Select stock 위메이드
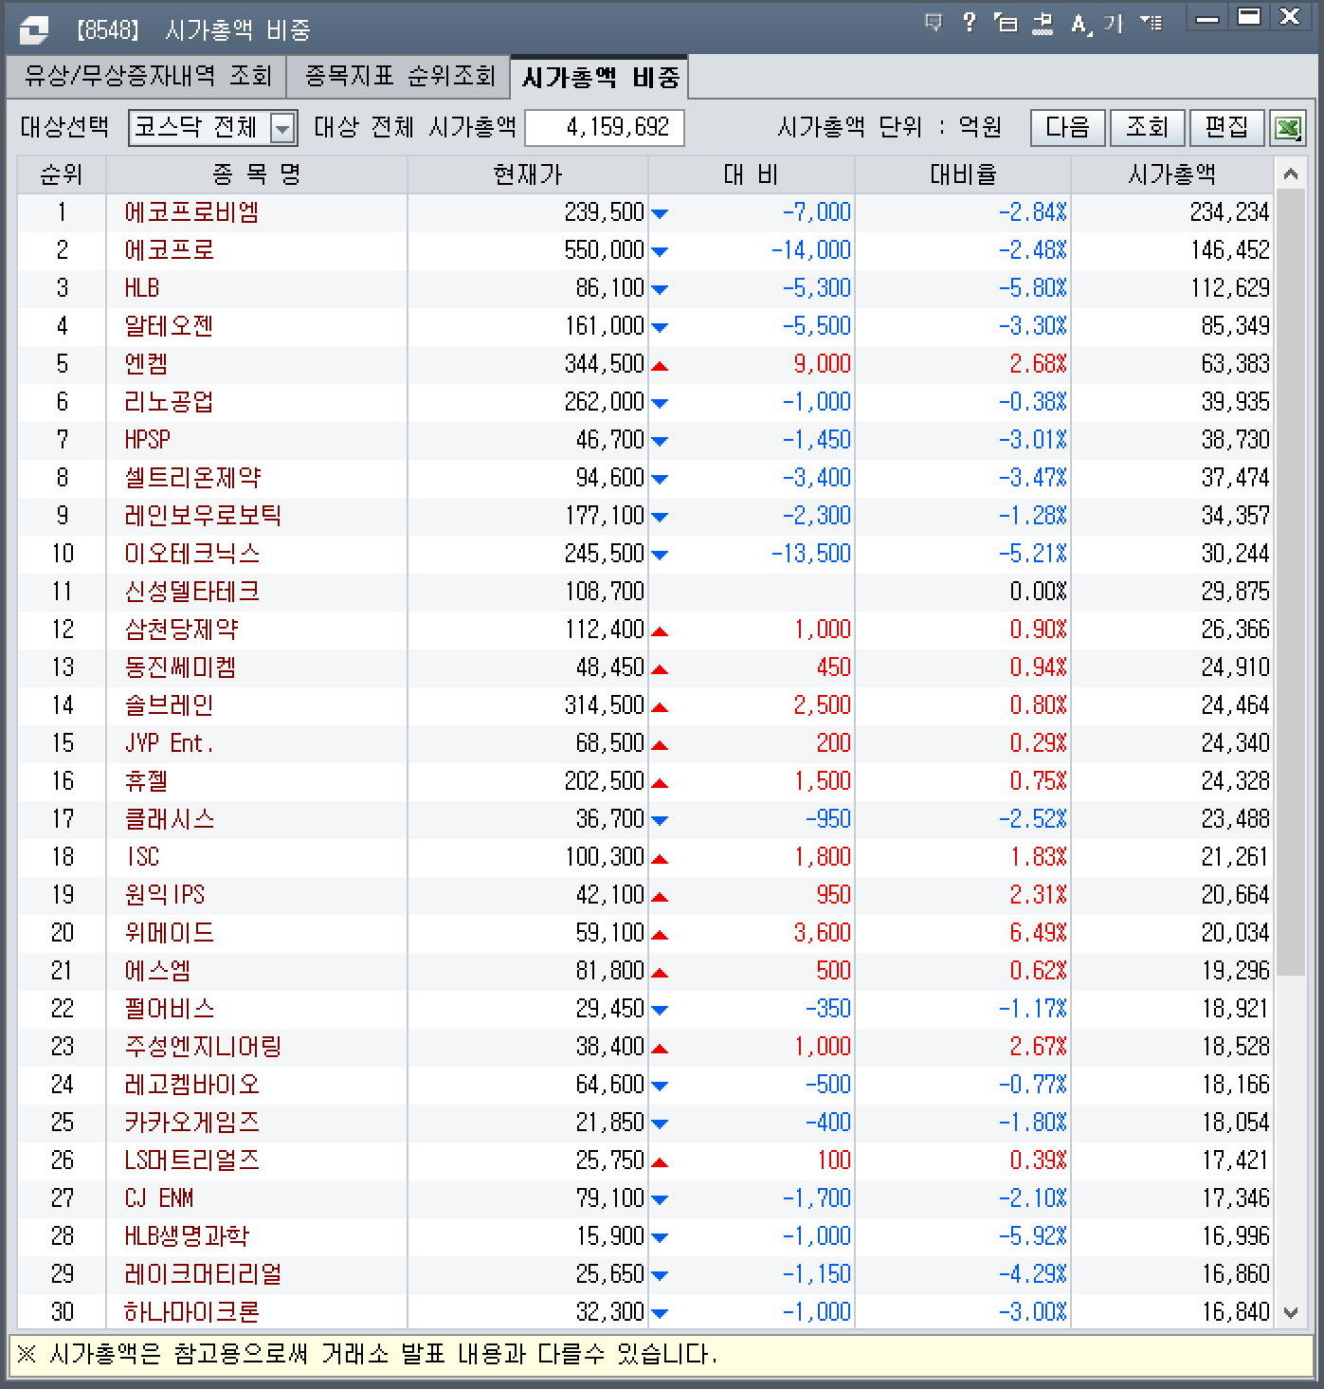This screenshot has height=1389, width=1324. pos(169,933)
